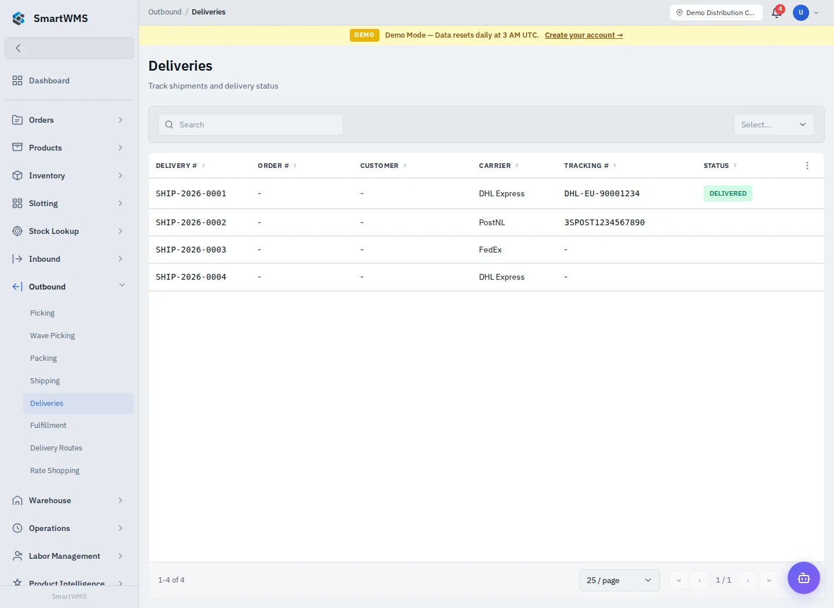Expand the Orders menu
Screen dimensions: 834x608
[x=69, y=120]
